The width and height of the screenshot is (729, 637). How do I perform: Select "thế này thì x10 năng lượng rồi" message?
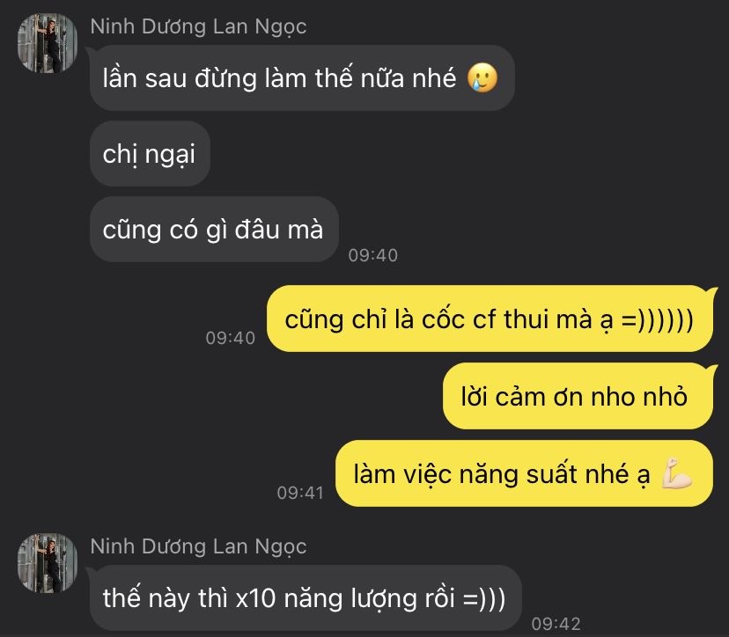coord(306,597)
